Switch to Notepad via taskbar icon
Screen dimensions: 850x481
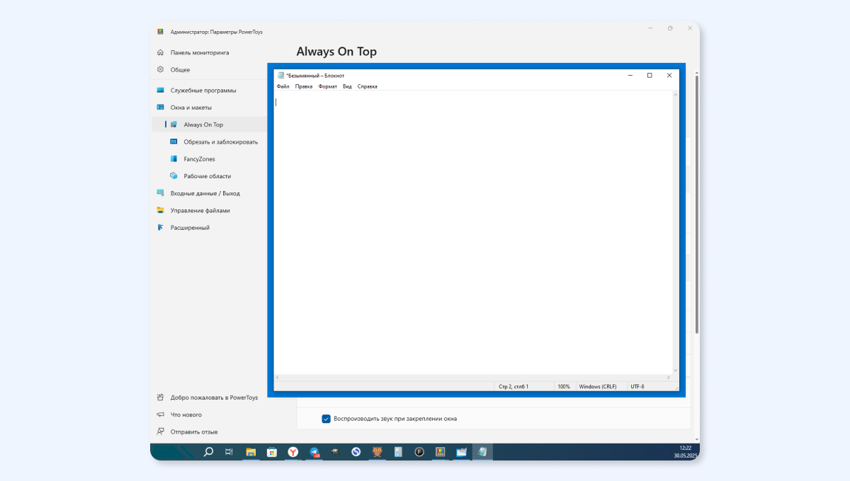tap(482, 451)
